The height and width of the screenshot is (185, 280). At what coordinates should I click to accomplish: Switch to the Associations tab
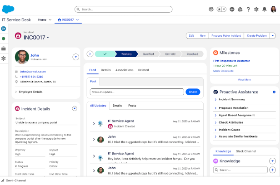[124, 70]
